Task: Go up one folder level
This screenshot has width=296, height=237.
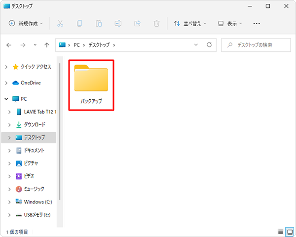Action: pos(47,45)
